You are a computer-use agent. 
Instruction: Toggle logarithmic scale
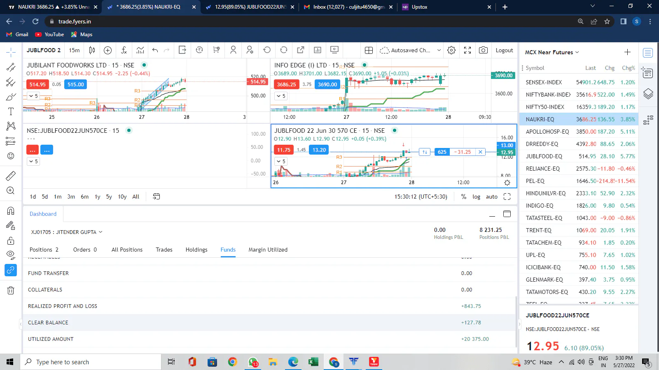(476, 197)
